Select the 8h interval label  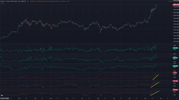[19, 1]
